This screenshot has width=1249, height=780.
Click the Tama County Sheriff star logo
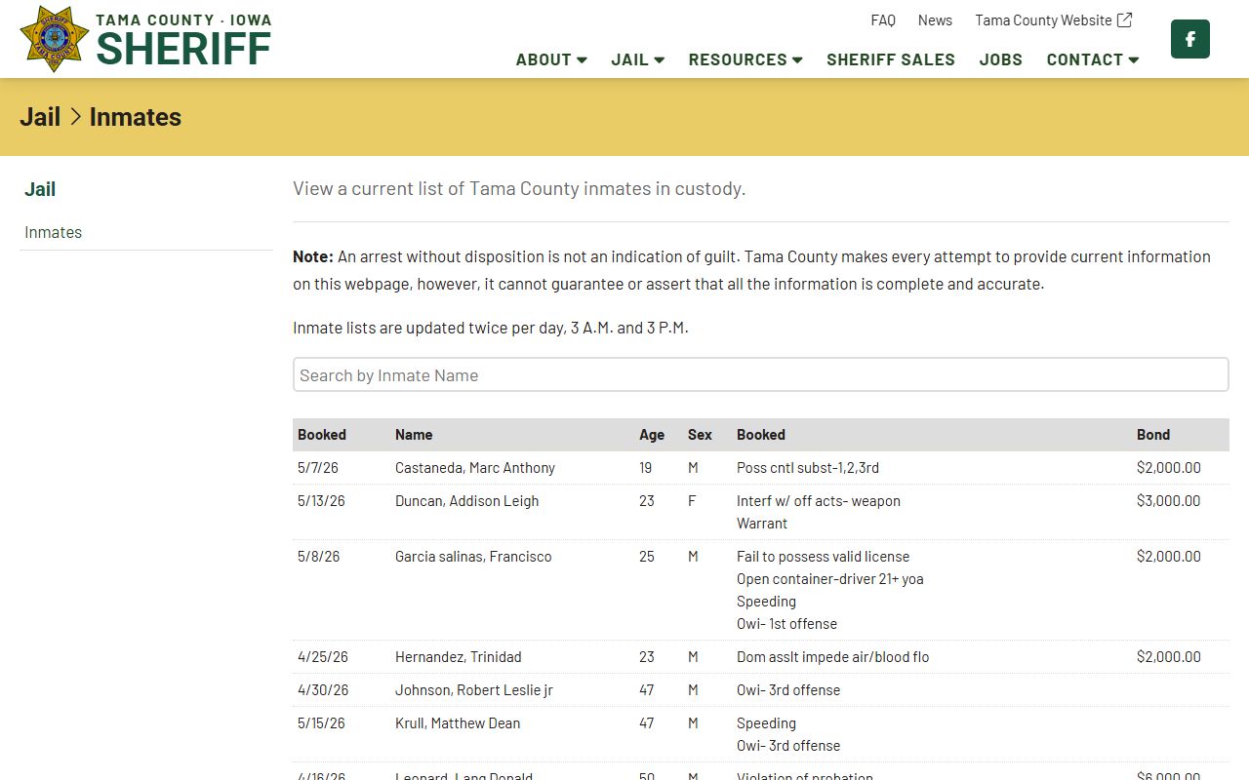pyautogui.click(x=54, y=39)
